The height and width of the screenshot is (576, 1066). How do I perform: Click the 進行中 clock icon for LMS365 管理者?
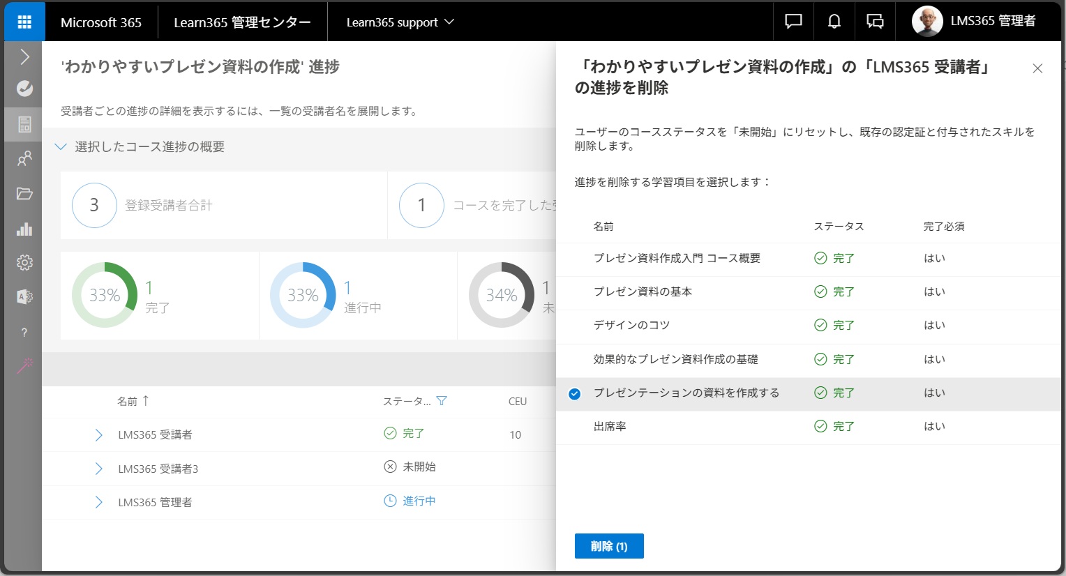point(390,501)
